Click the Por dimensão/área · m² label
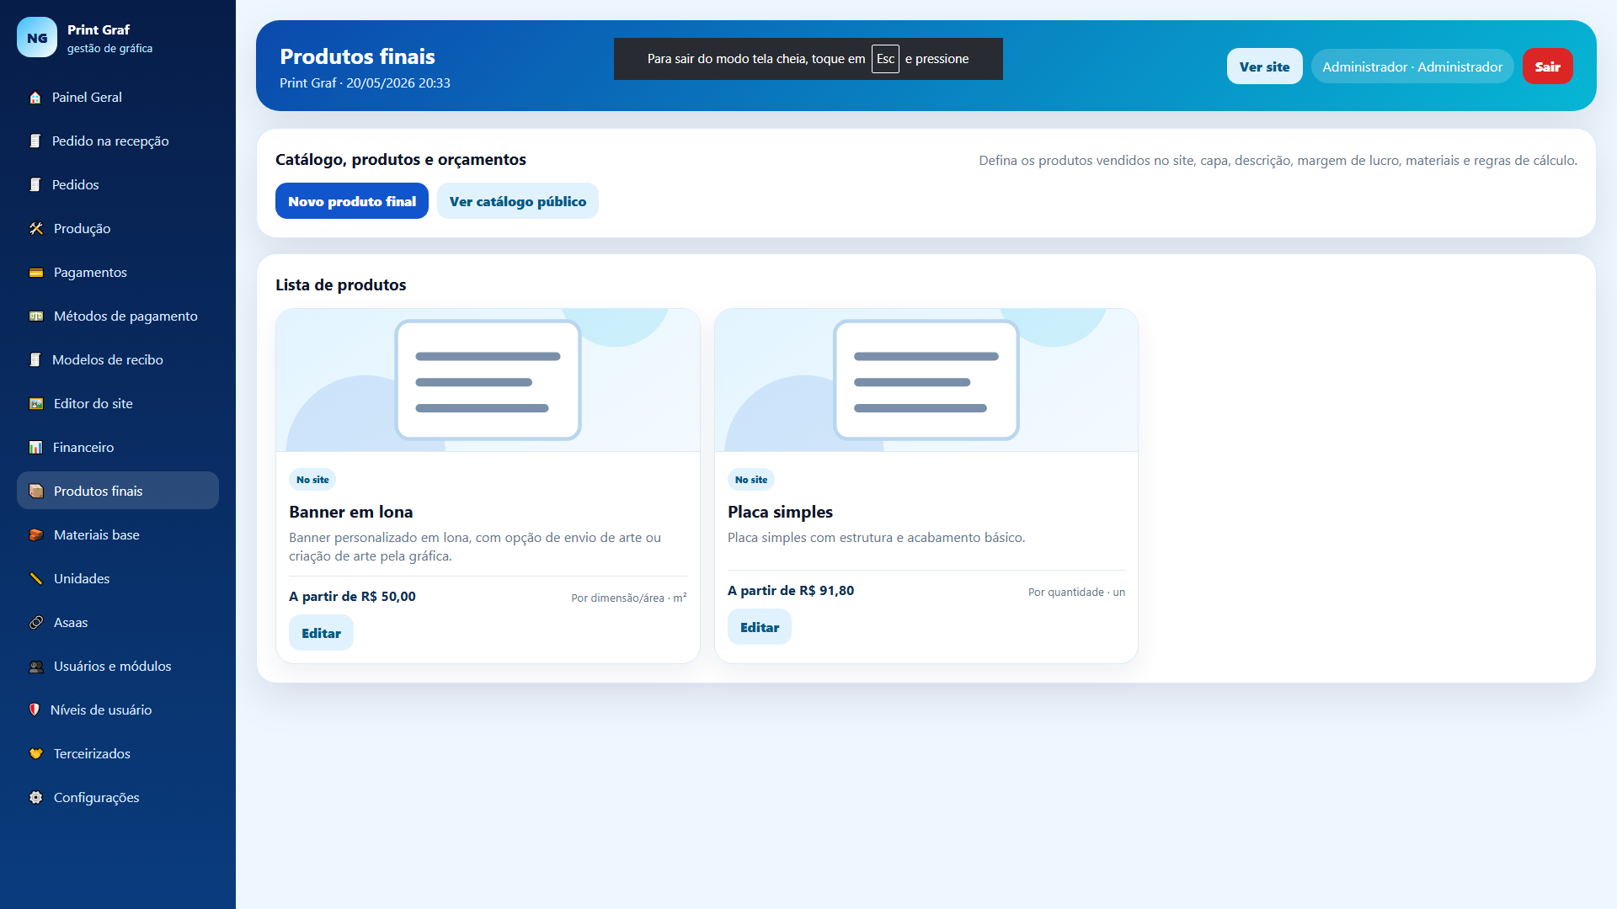 pyautogui.click(x=629, y=598)
